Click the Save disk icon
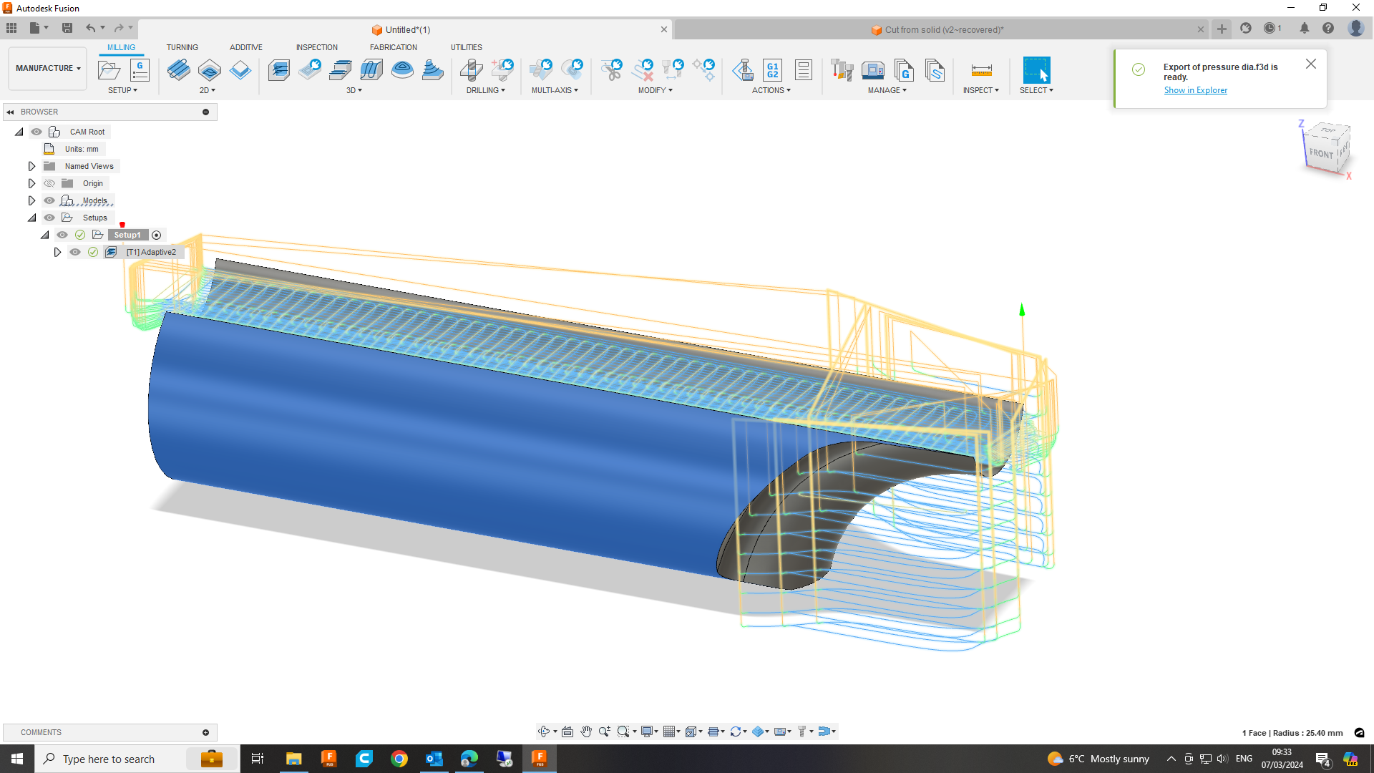1374x773 pixels. (x=67, y=28)
